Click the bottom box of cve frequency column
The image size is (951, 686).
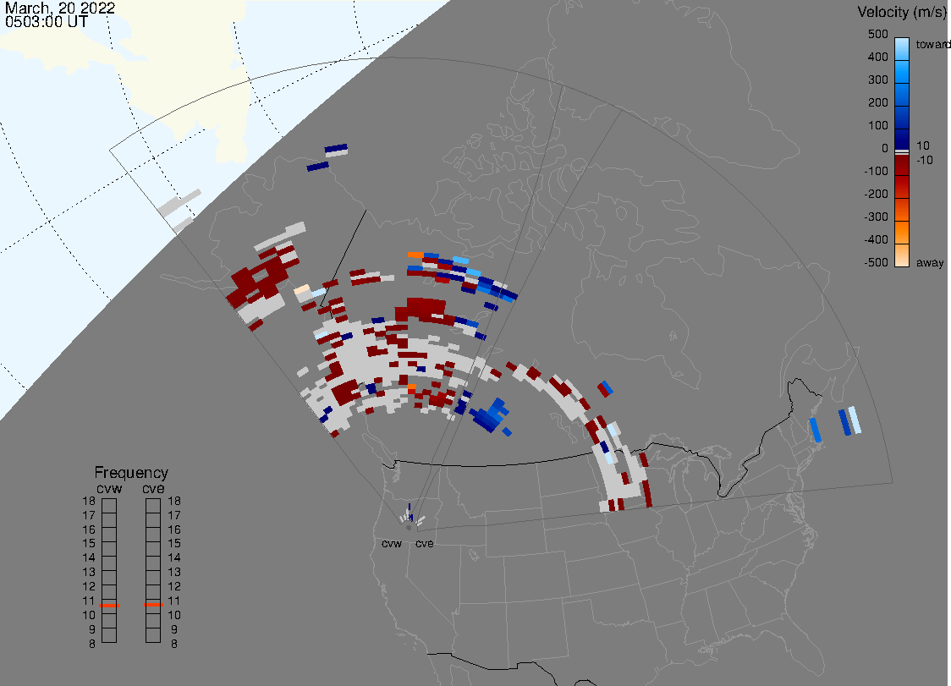click(153, 636)
